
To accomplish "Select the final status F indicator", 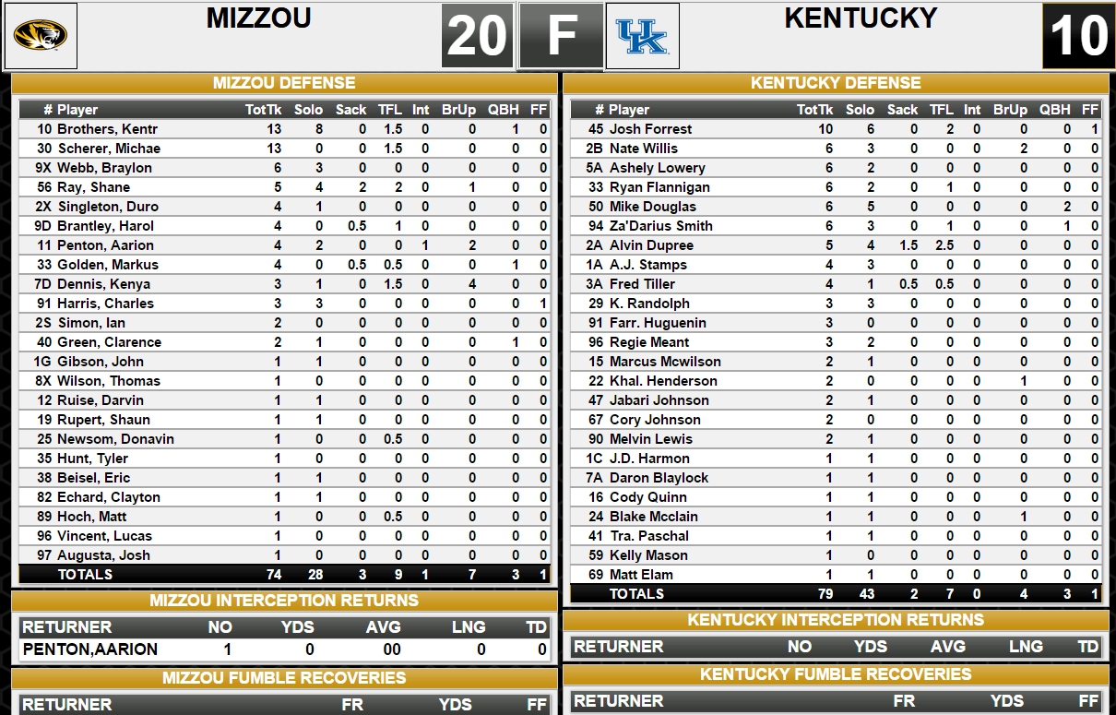I will (561, 36).
